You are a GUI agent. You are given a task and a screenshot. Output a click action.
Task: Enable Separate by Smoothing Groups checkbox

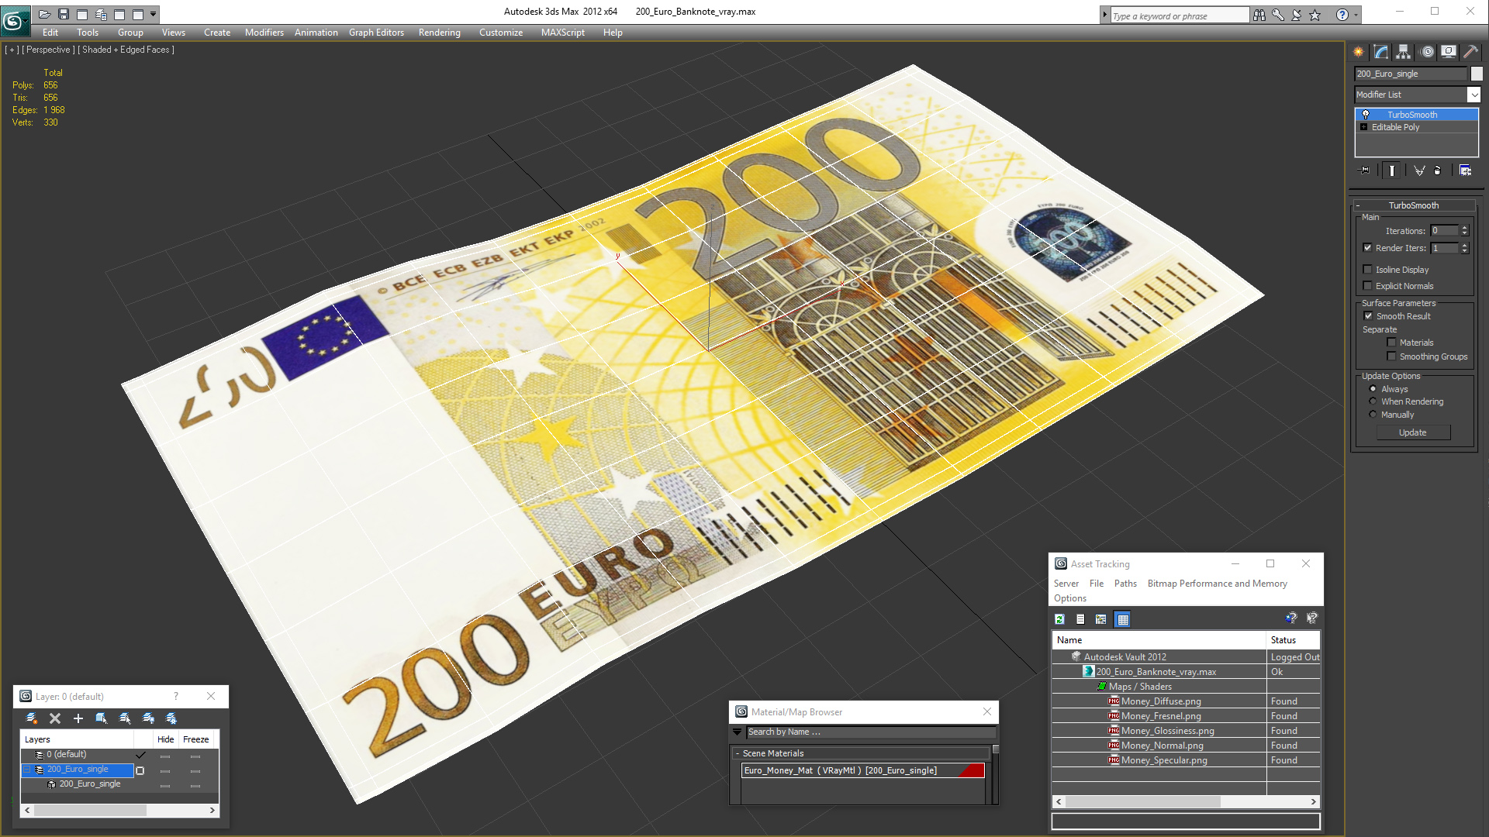pos(1391,356)
